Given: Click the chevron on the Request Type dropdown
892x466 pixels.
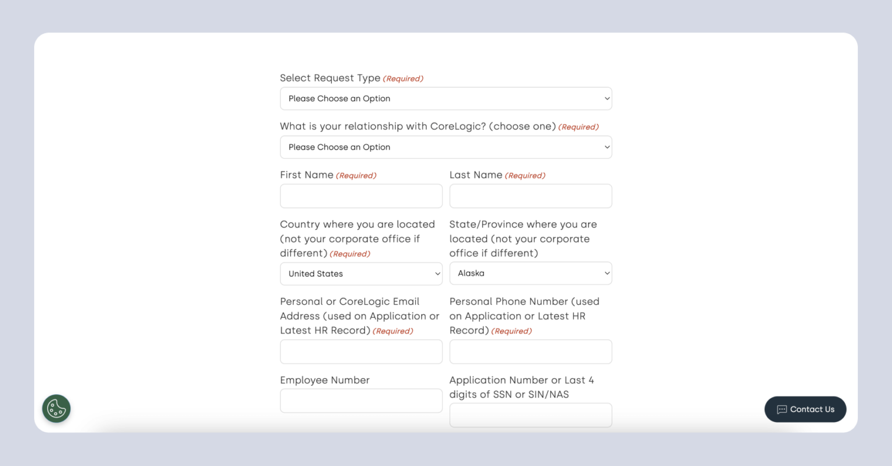Looking at the screenshot, I should pyautogui.click(x=606, y=99).
